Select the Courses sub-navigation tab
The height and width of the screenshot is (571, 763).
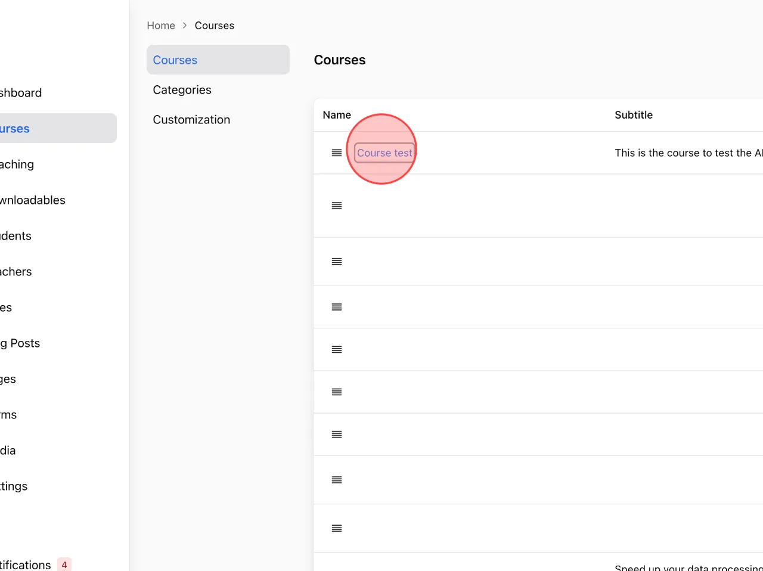pyautogui.click(x=218, y=60)
